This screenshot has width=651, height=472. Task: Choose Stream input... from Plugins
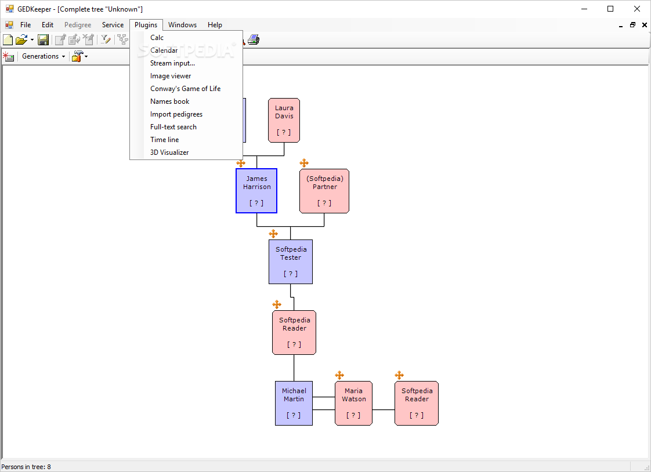coord(186,63)
